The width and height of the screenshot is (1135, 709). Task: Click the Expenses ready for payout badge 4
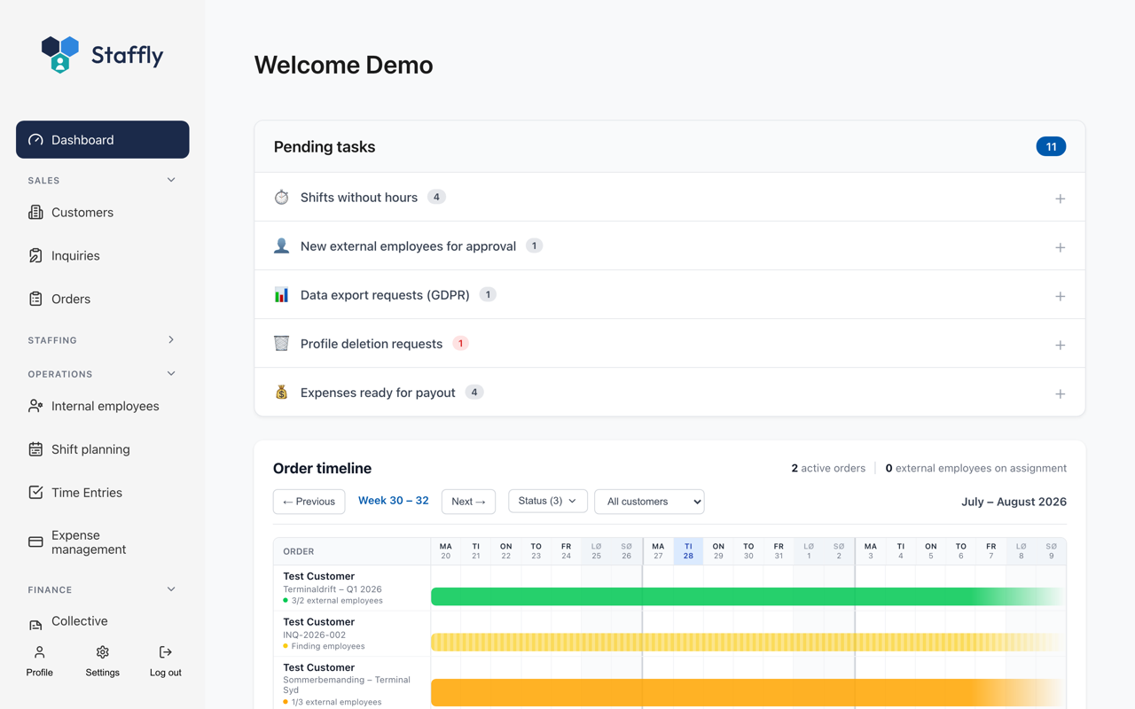474,392
